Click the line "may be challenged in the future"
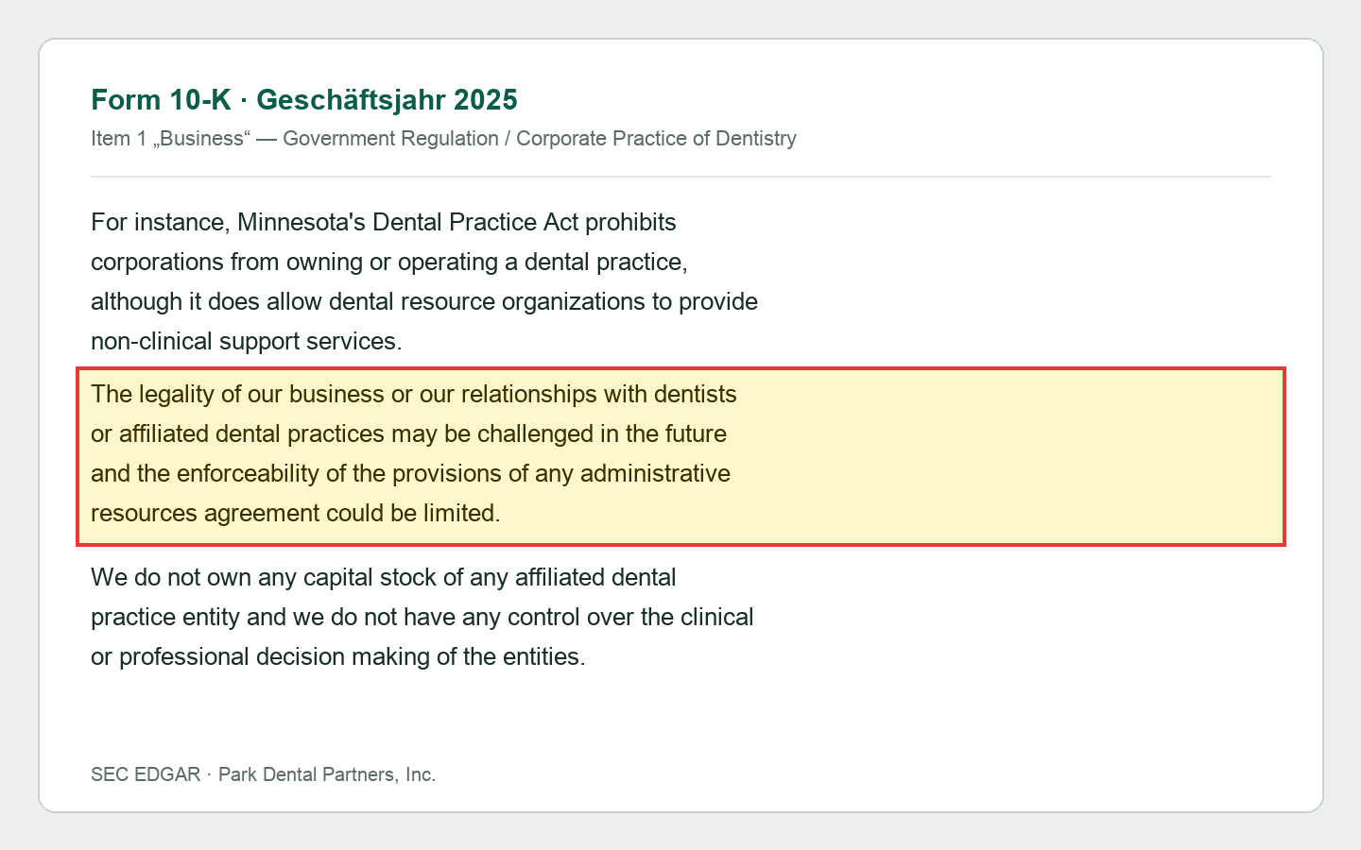Image resolution: width=1361 pixels, height=850 pixels. click(408, 433)
